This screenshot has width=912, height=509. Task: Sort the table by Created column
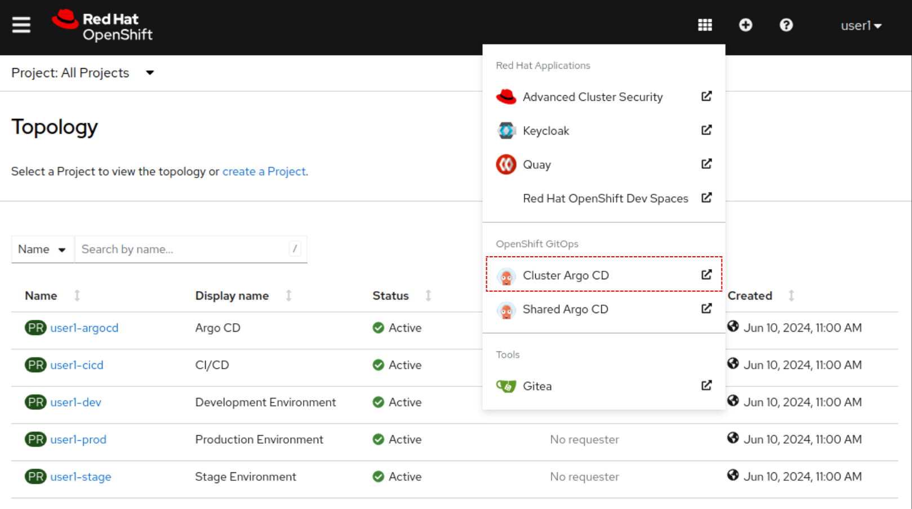(761, 296)
